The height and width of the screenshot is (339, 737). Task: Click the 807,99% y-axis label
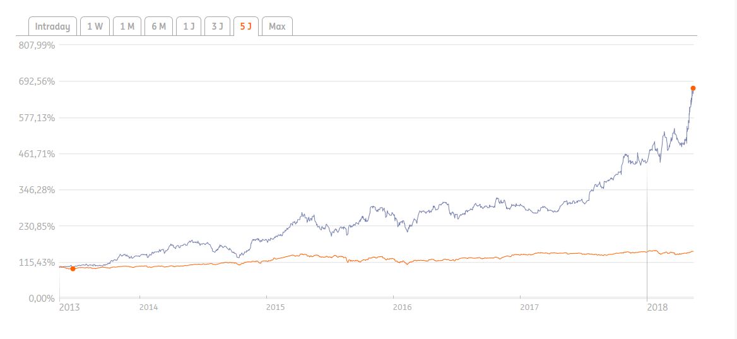click(x=38, y=45)
